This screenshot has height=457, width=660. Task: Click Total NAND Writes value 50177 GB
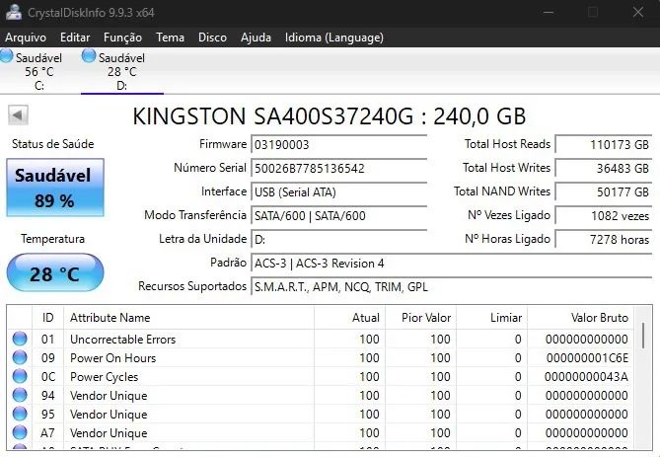604,192
